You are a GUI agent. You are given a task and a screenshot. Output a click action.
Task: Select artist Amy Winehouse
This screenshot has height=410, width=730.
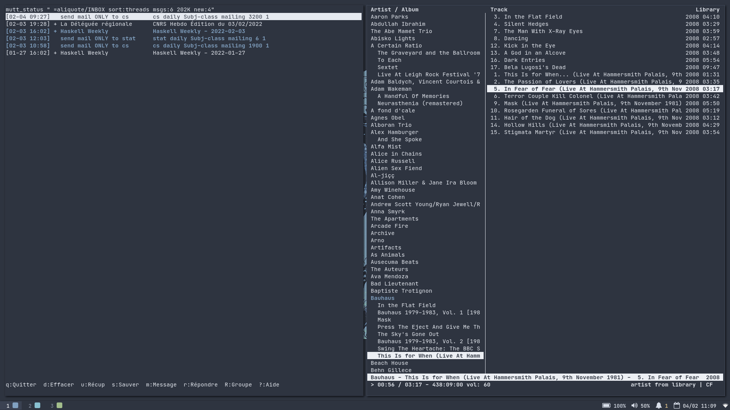tap(393, 190)
